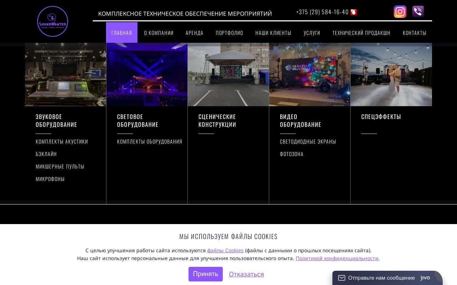457x285 pixels.
Task: Open the Технический продакшн menu item
Action: (361, 33)
